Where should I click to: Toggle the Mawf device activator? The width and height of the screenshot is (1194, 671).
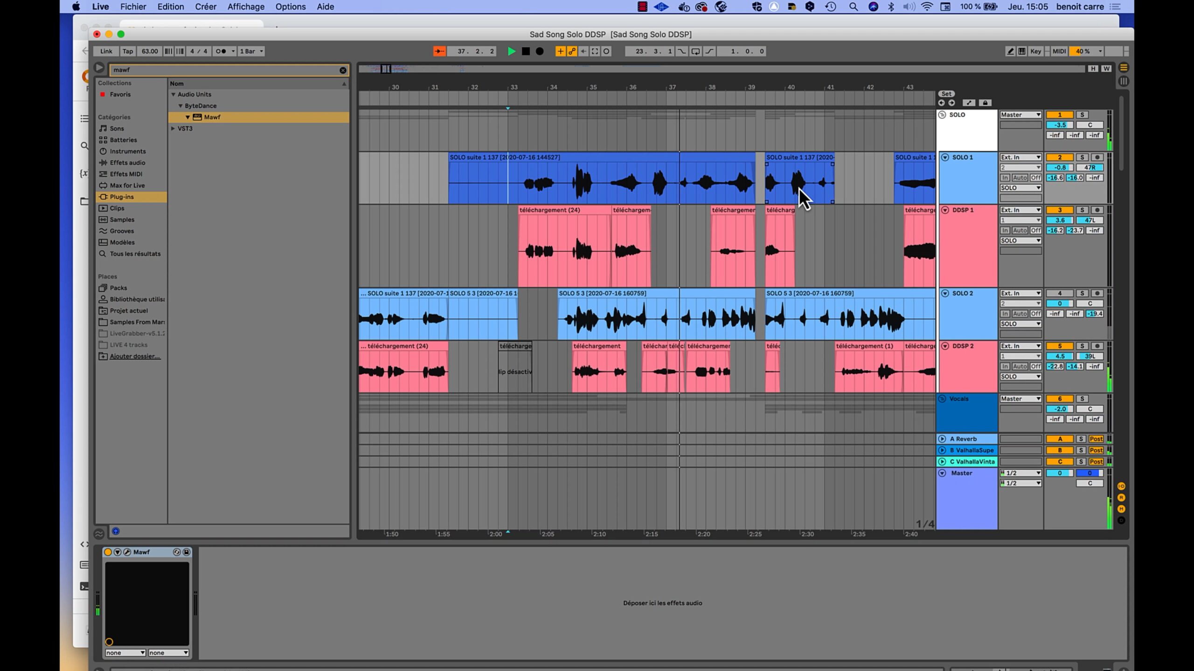pos(108,552)
